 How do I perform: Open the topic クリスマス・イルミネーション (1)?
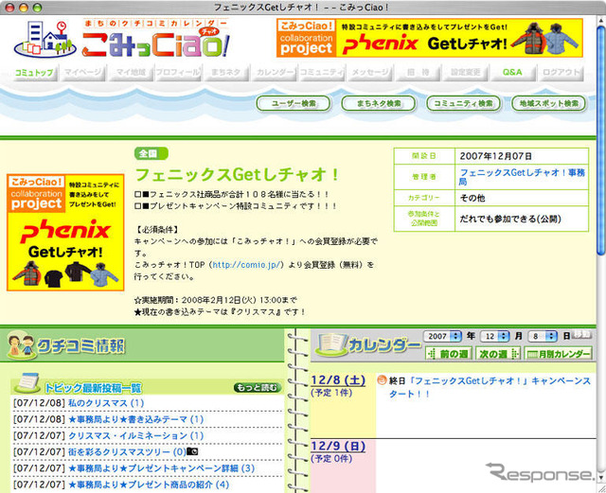click(136, 436)
